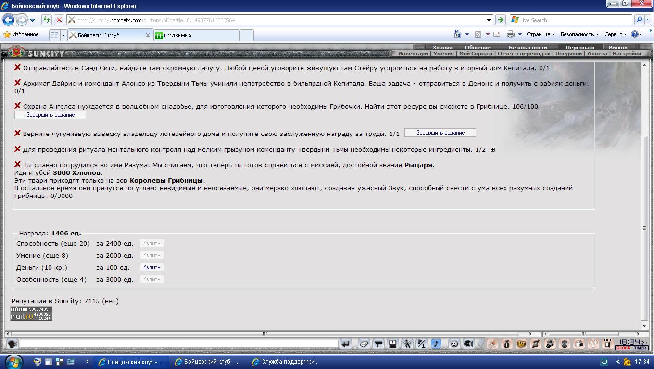Click the dark shield crest icon
This screenshot has height=369, width=654.
[x=565, y=344]
